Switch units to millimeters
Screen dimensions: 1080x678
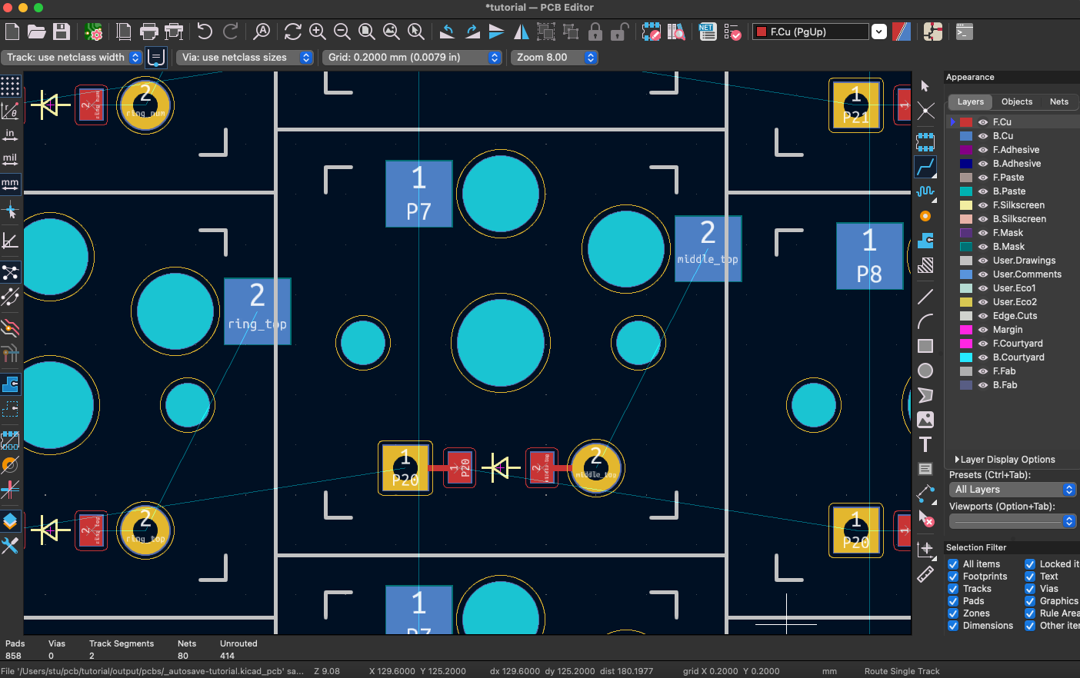click(x=10, y=184)
